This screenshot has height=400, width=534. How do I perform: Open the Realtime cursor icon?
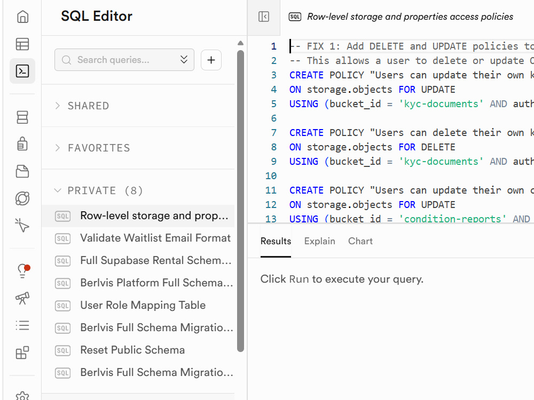click(22, 225)
